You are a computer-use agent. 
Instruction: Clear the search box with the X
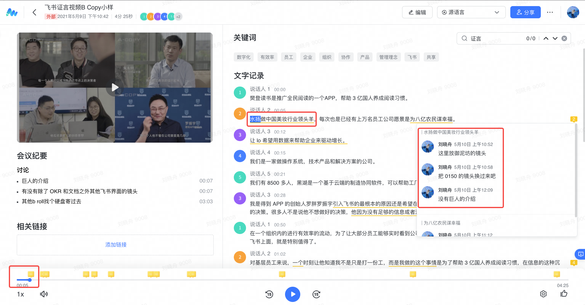(x=564, y=38)
